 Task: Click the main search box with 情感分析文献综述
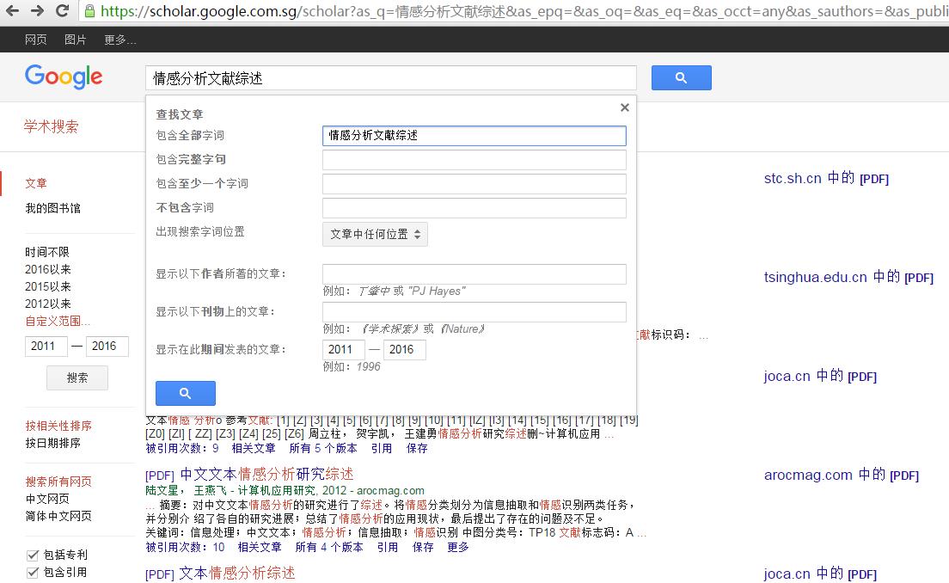coord(391,78)
